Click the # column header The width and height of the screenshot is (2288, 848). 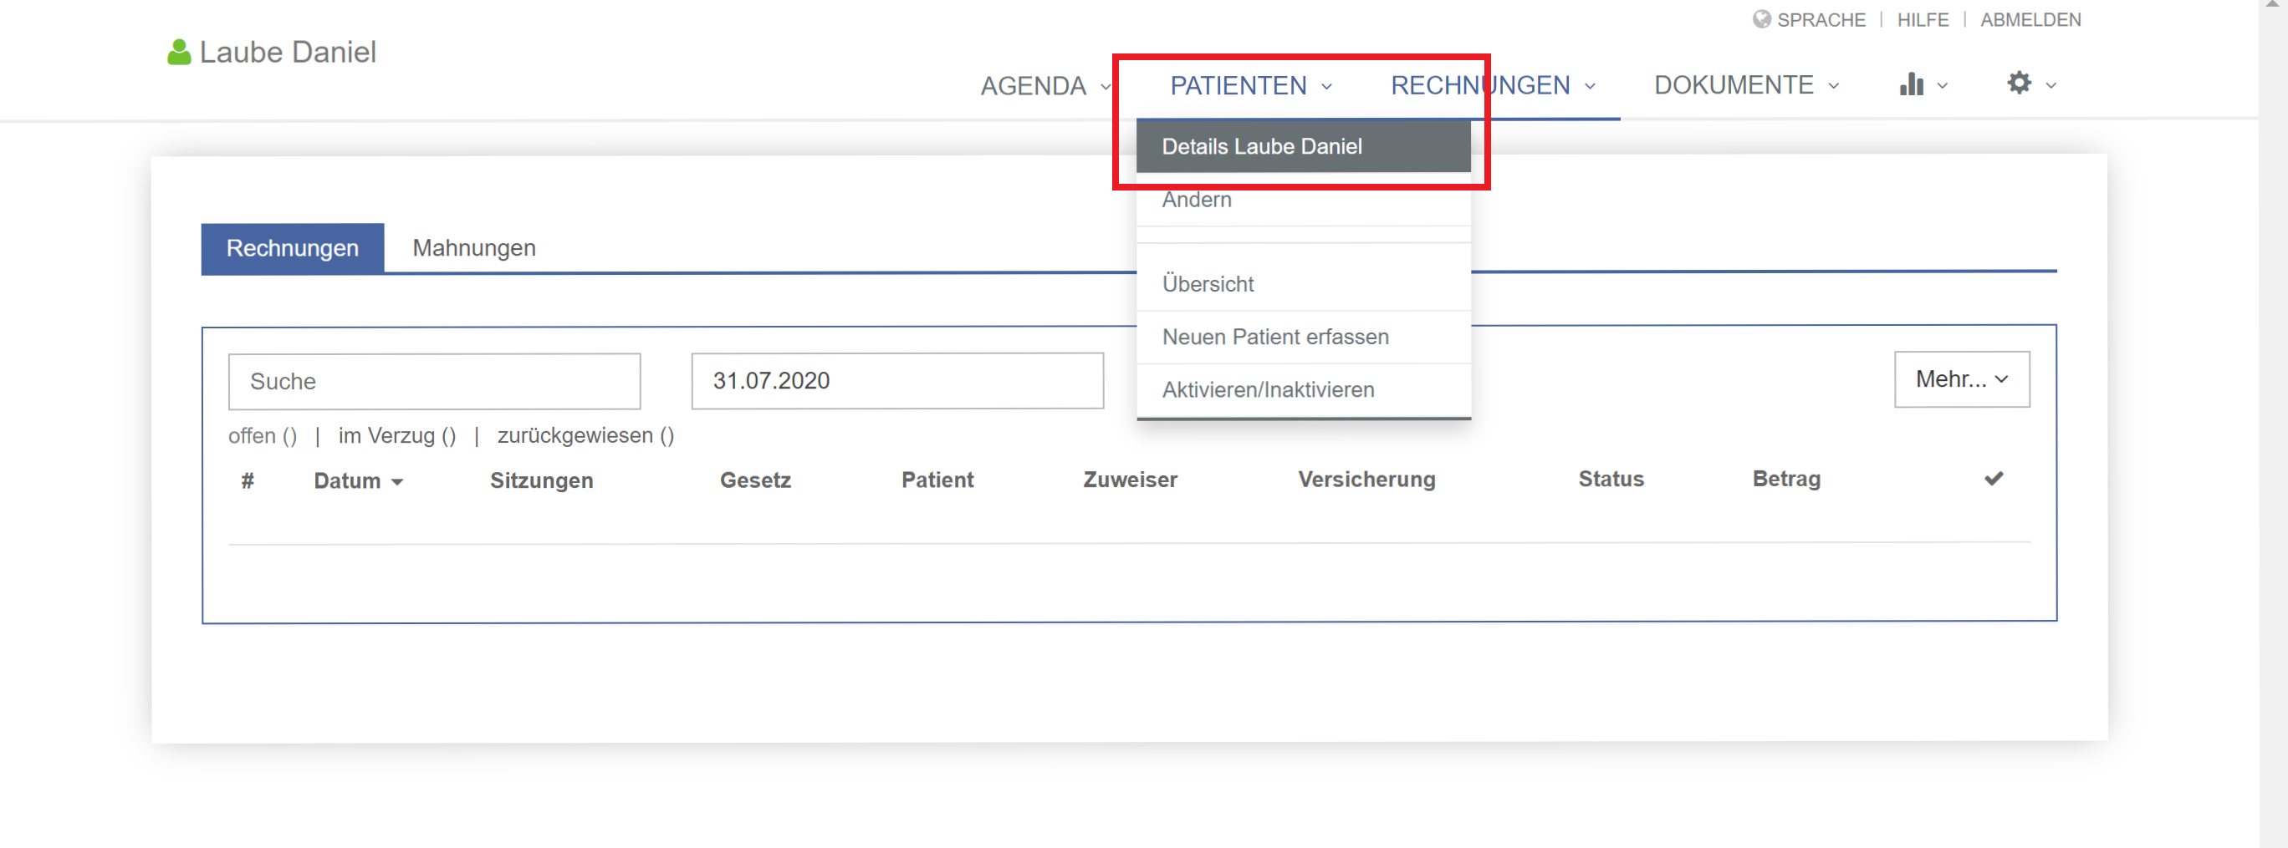[248, 480]
